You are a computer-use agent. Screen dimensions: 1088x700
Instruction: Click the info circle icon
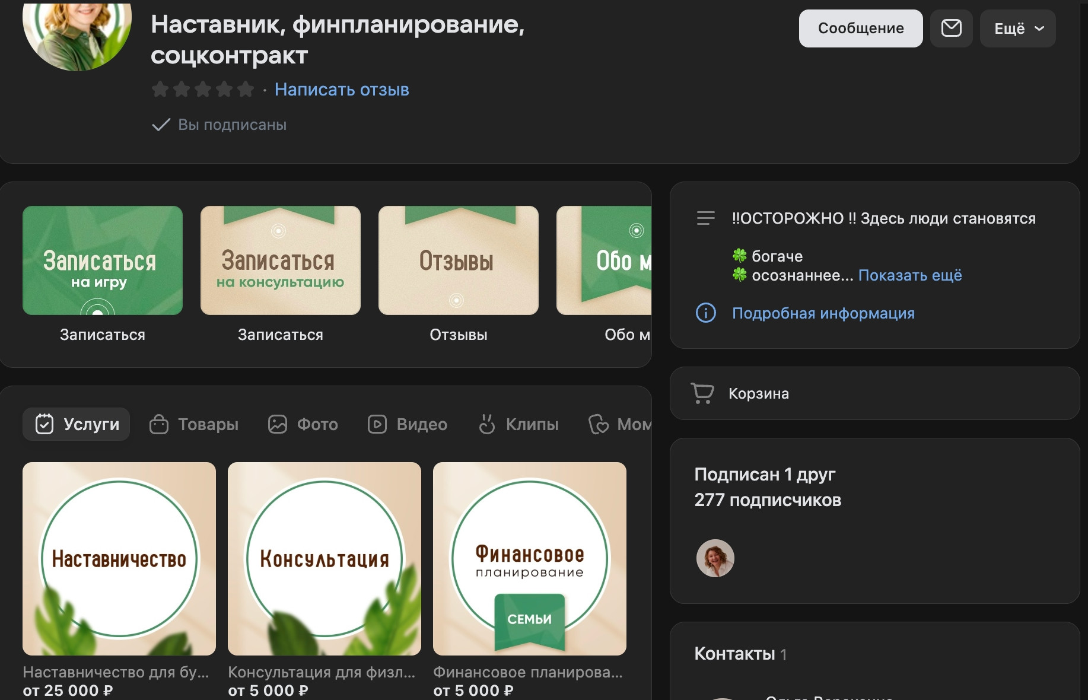(x=705, y=313)
